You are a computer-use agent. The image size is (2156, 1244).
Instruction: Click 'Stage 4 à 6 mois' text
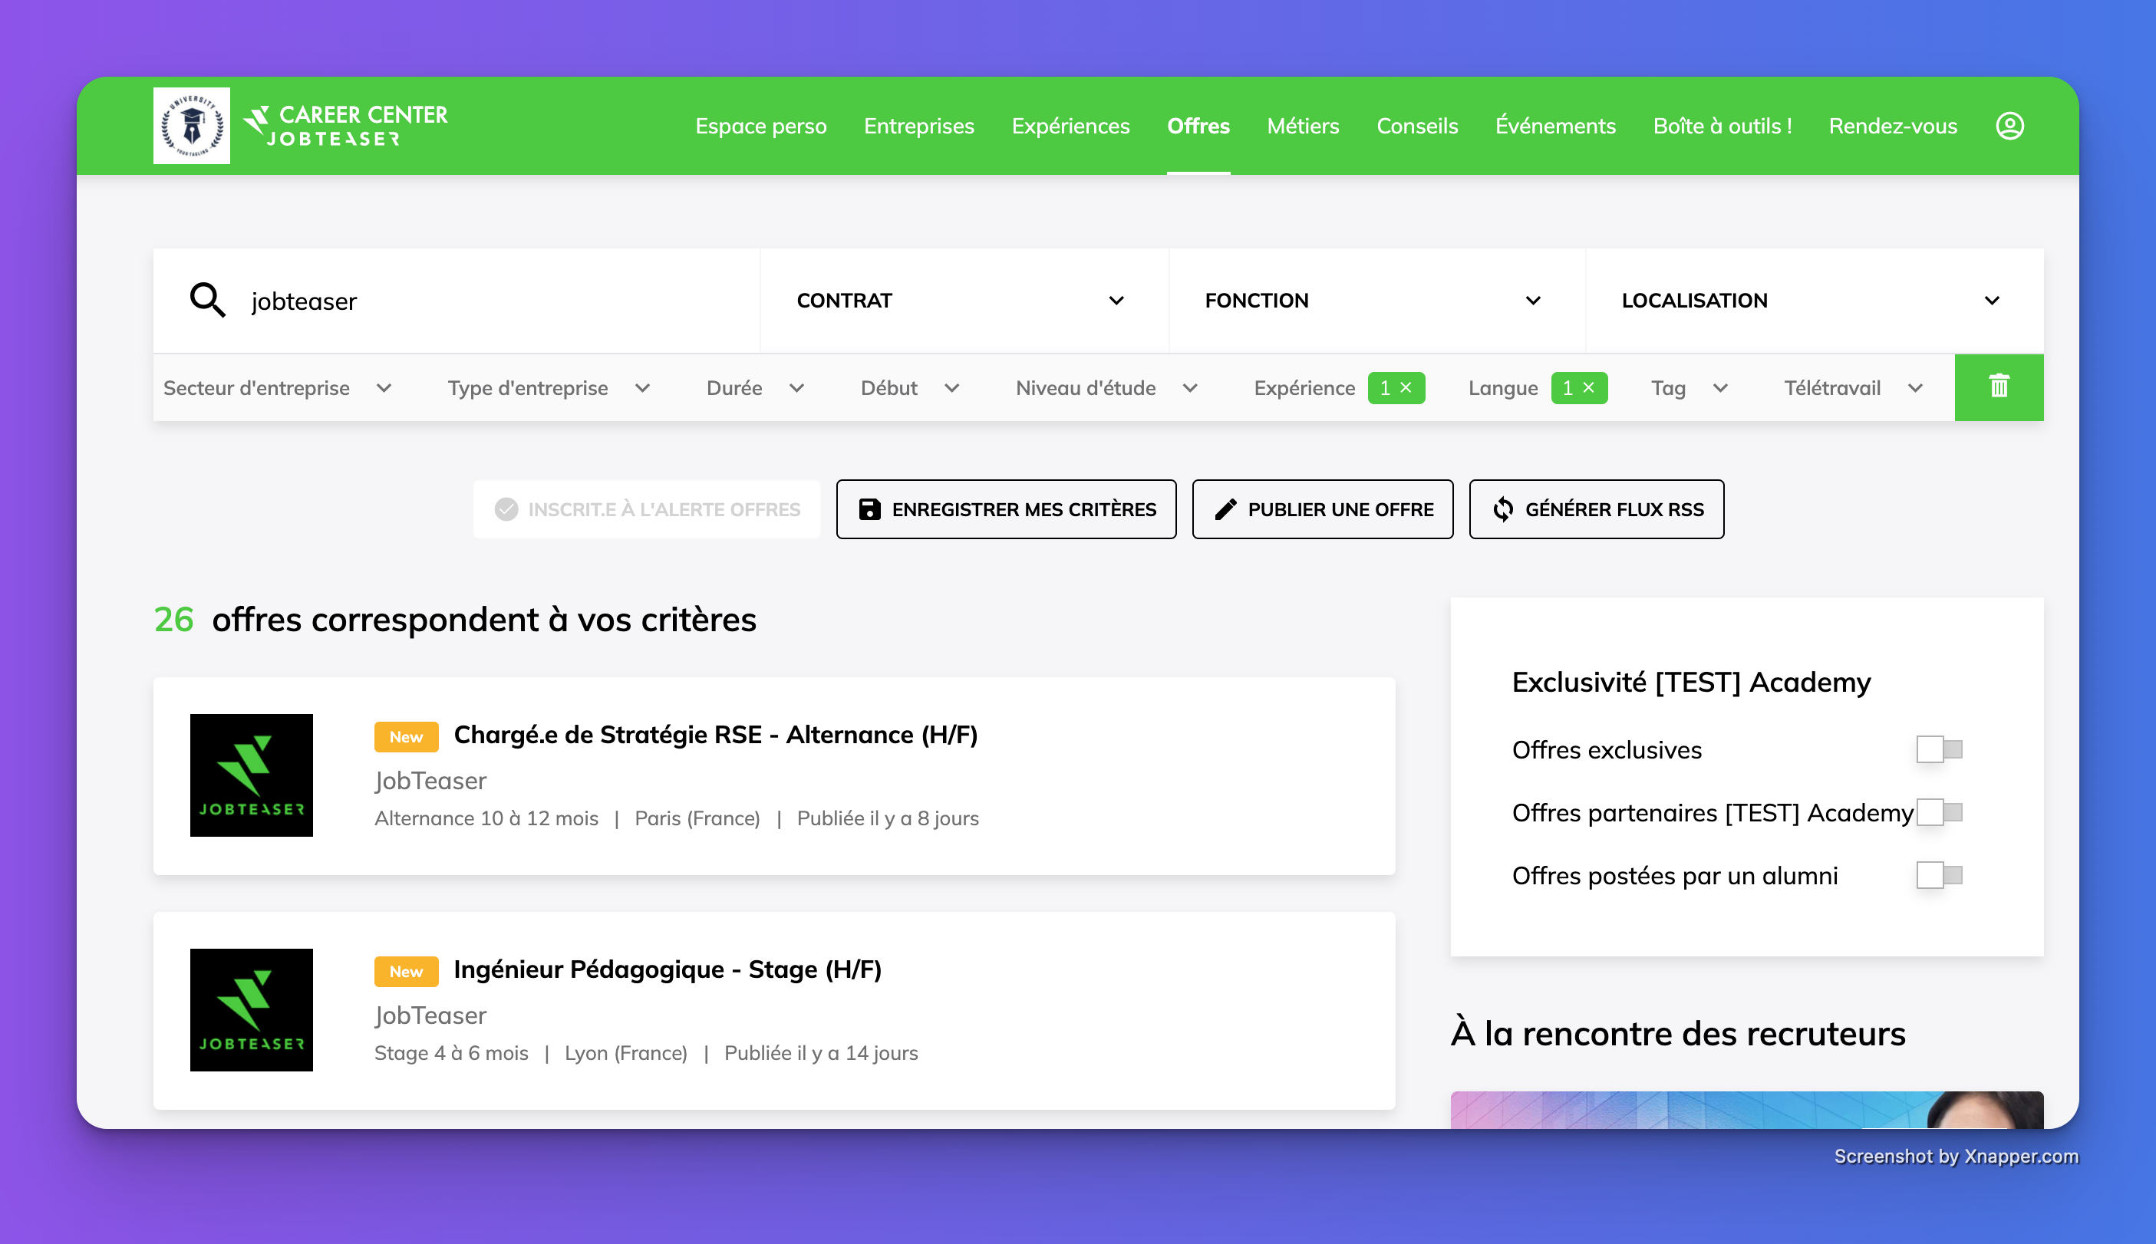click(x=451, y=1054)
